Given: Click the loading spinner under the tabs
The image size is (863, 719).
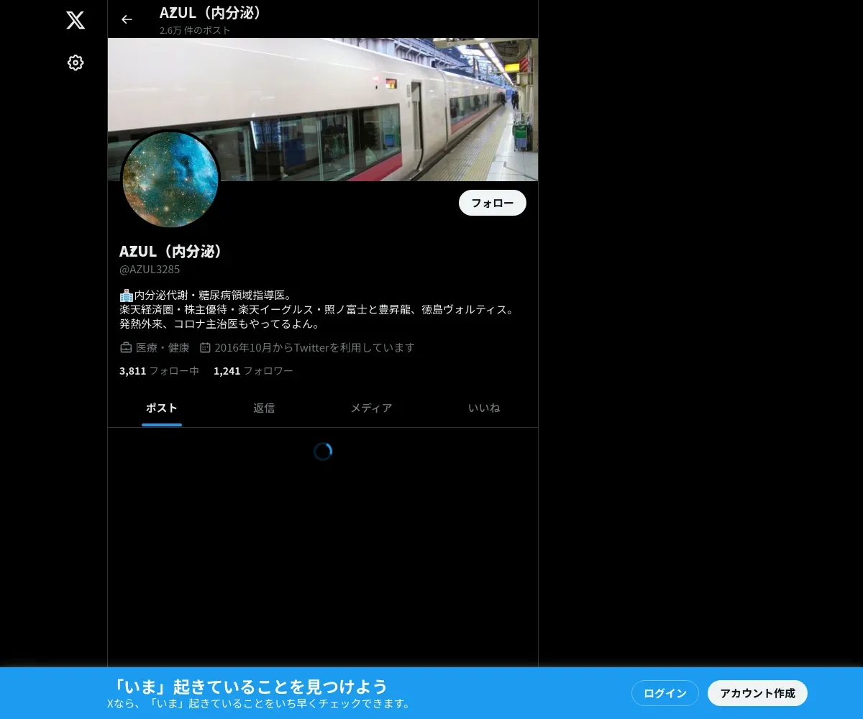Looking at the screenshot, I should 323,452.
